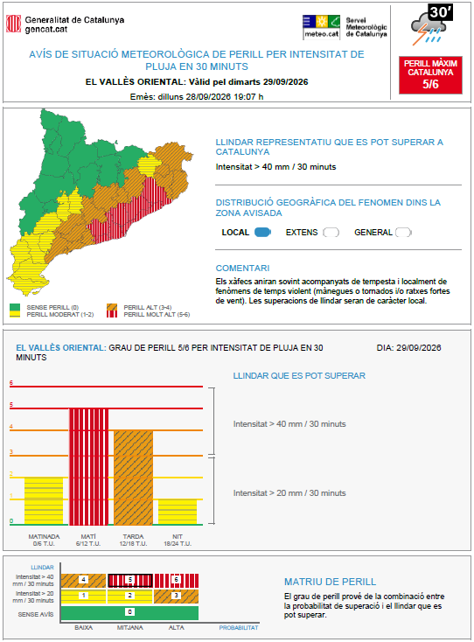Click the green matrix cell number 0
This screenshot has width=474, height=642.
(x=129, y=612)
